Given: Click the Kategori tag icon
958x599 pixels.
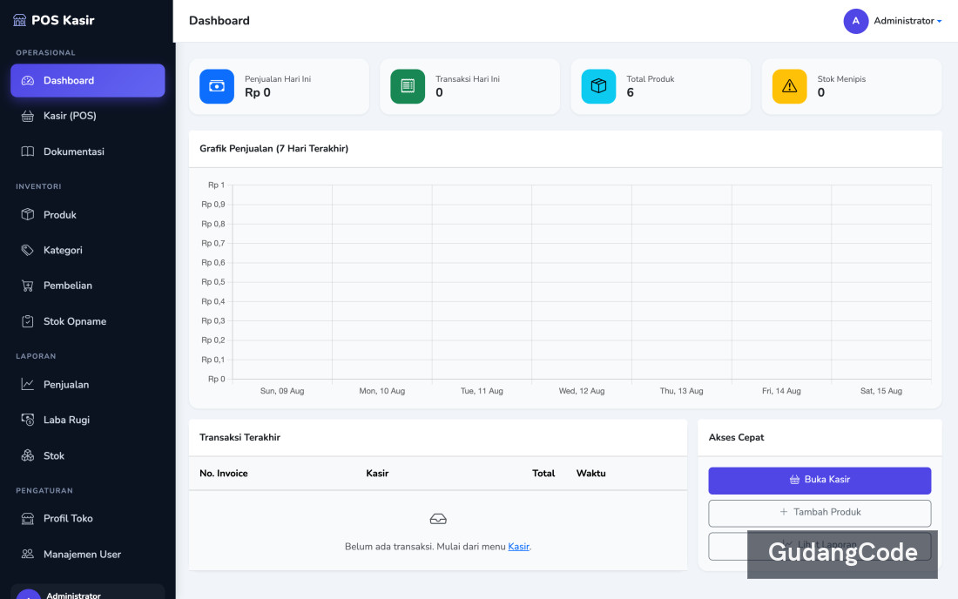Looking at the screenshot, I should [28, 250].
